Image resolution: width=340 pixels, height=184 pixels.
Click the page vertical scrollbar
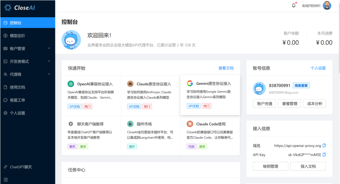click(x=339, y=37)
